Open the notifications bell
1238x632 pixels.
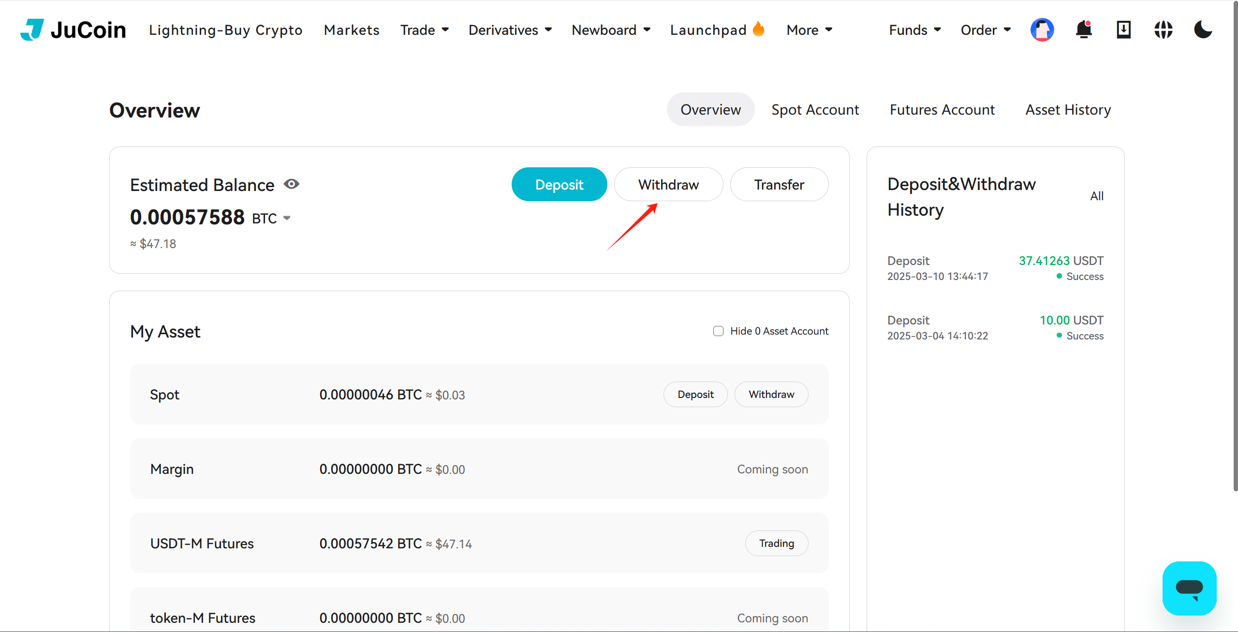pos(1084,30)
